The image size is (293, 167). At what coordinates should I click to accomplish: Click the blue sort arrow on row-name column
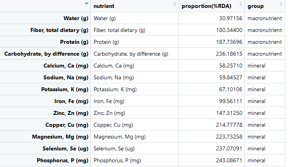pyautogui.click(x=86, y=4)
